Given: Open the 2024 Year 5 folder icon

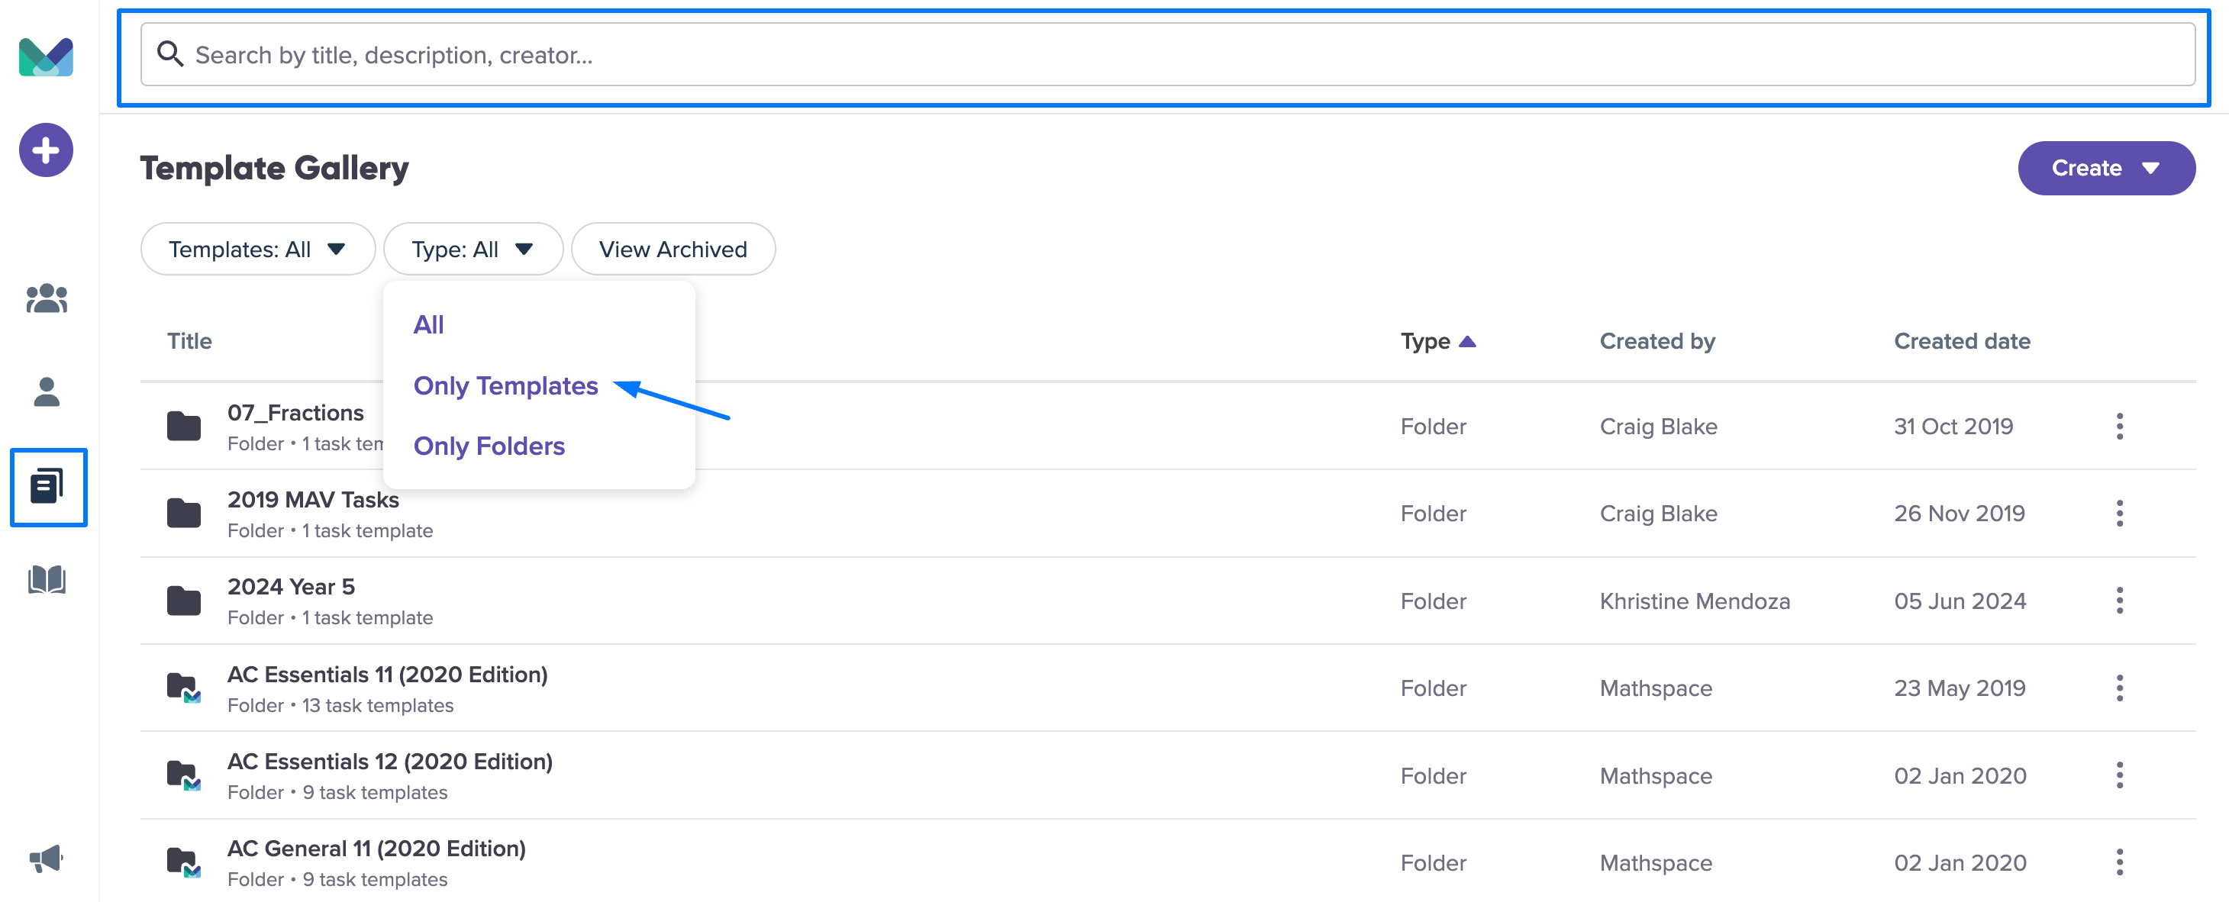Looking at the screenshot, I should coord(183,601).
